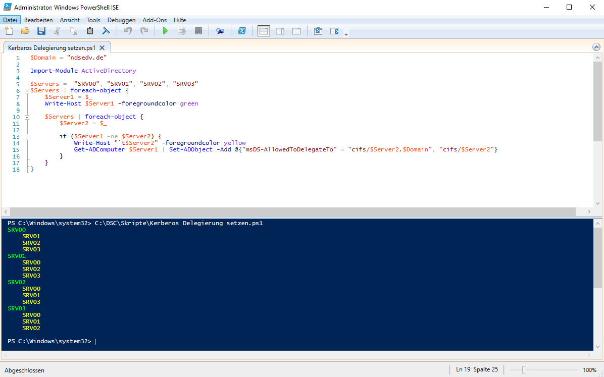Create a new script with the New icon
The image size is (604, 377).
coord(9,31)
